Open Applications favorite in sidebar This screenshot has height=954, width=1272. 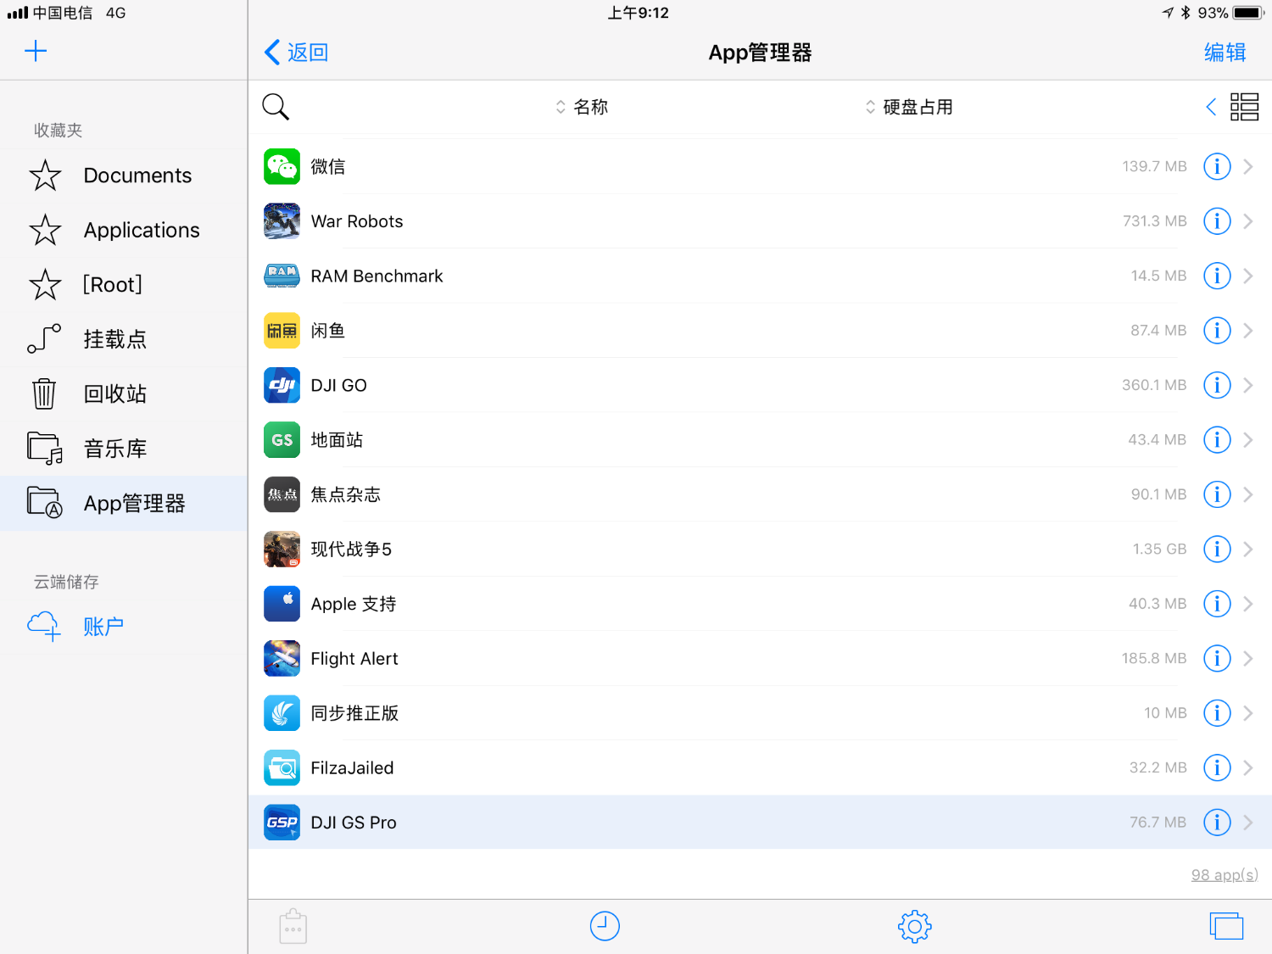click(x=124, y=230)
